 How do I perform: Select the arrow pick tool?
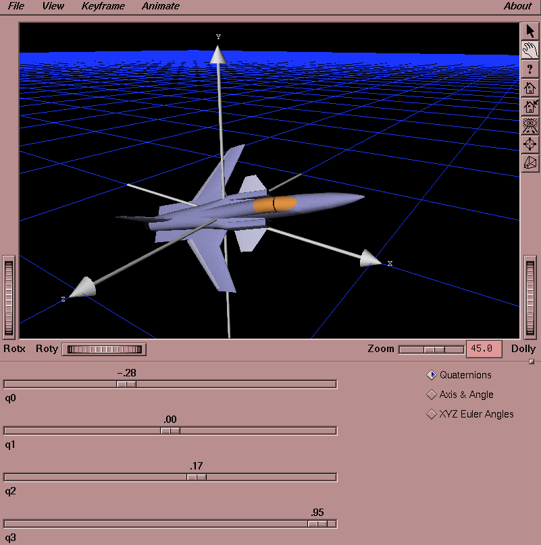point(530,32)
